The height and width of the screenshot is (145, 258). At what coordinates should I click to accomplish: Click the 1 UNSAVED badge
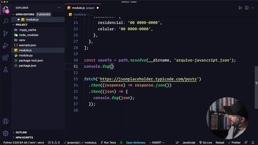click(x=44, y=14)
